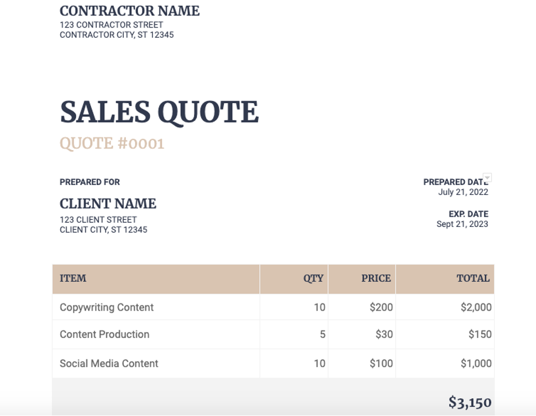Select the July 21, 2022 prepared date
The height and width of the screenshot is (416, 536).
pos(463,192)
